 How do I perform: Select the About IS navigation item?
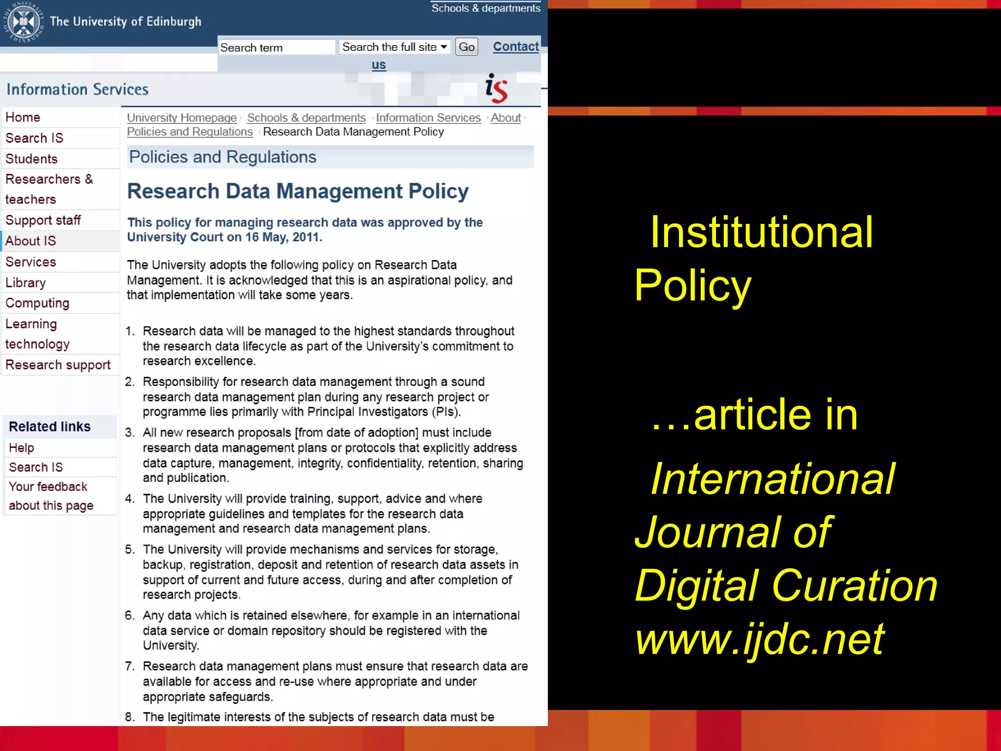point(61,241)
